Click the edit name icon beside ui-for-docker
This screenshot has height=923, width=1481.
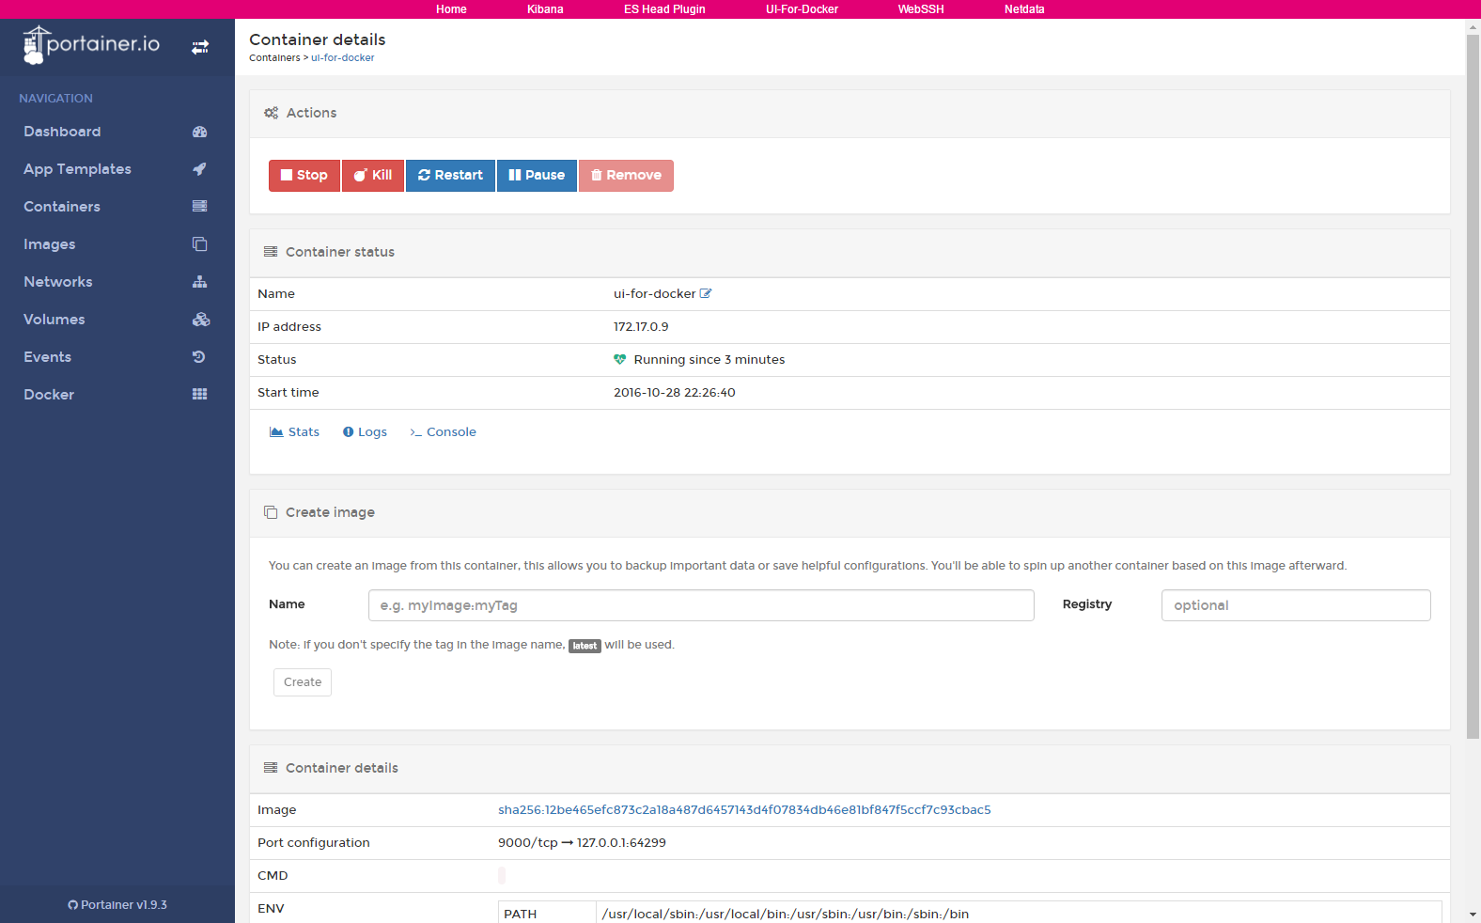(x=706, y=293)
